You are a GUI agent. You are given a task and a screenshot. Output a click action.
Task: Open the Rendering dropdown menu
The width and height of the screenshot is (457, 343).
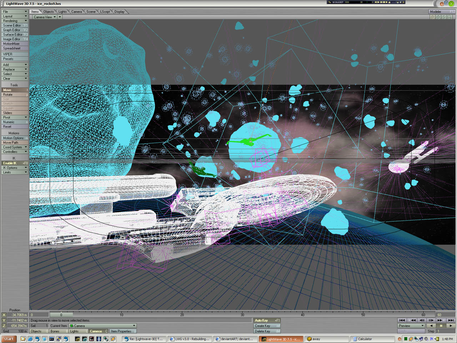pyautogui.click(x=15, y=21)
